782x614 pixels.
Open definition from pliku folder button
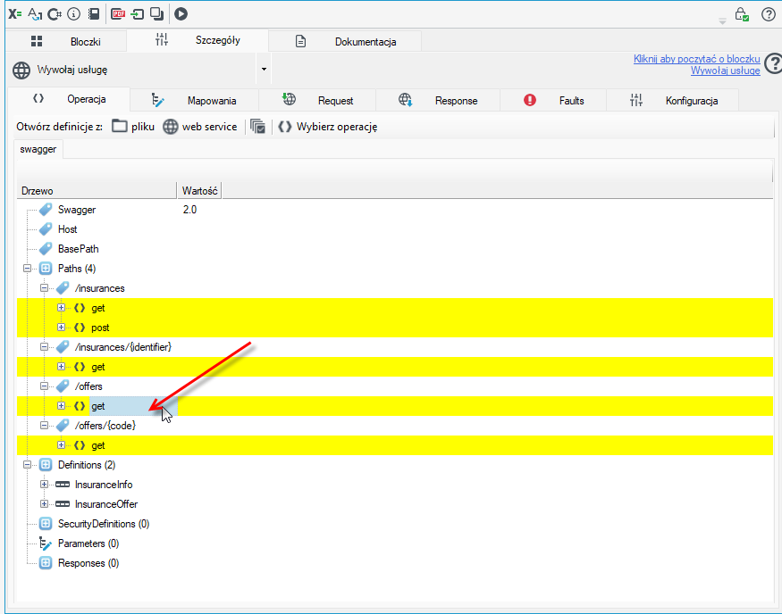point(133,127)
